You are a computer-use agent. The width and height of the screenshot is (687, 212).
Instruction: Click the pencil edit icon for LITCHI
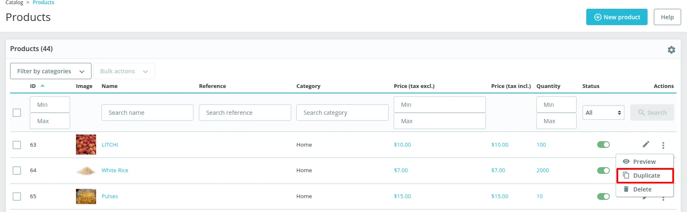click(x=646, y=145)
